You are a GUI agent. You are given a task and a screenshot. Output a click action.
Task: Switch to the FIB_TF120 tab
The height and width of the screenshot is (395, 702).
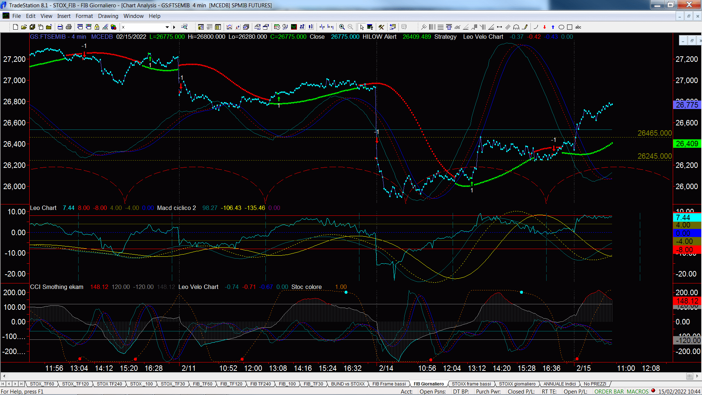[231, 384]
